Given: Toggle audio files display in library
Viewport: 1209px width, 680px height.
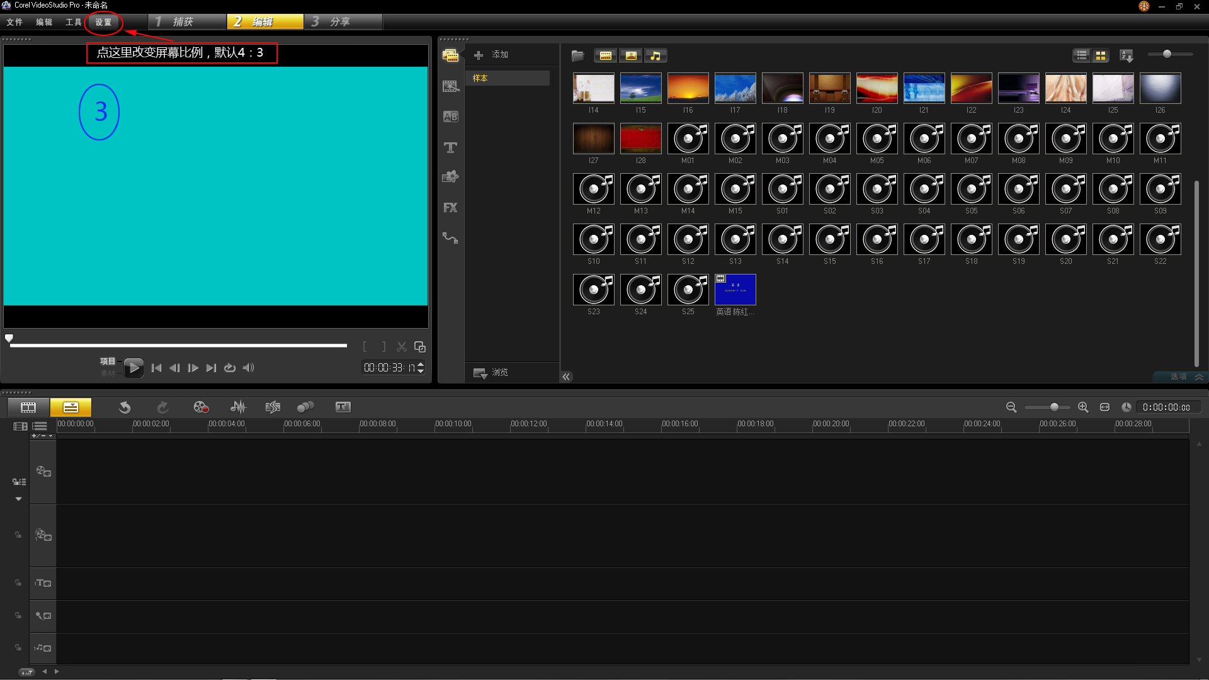Looking at the screenshot, I should click(656, 56).
